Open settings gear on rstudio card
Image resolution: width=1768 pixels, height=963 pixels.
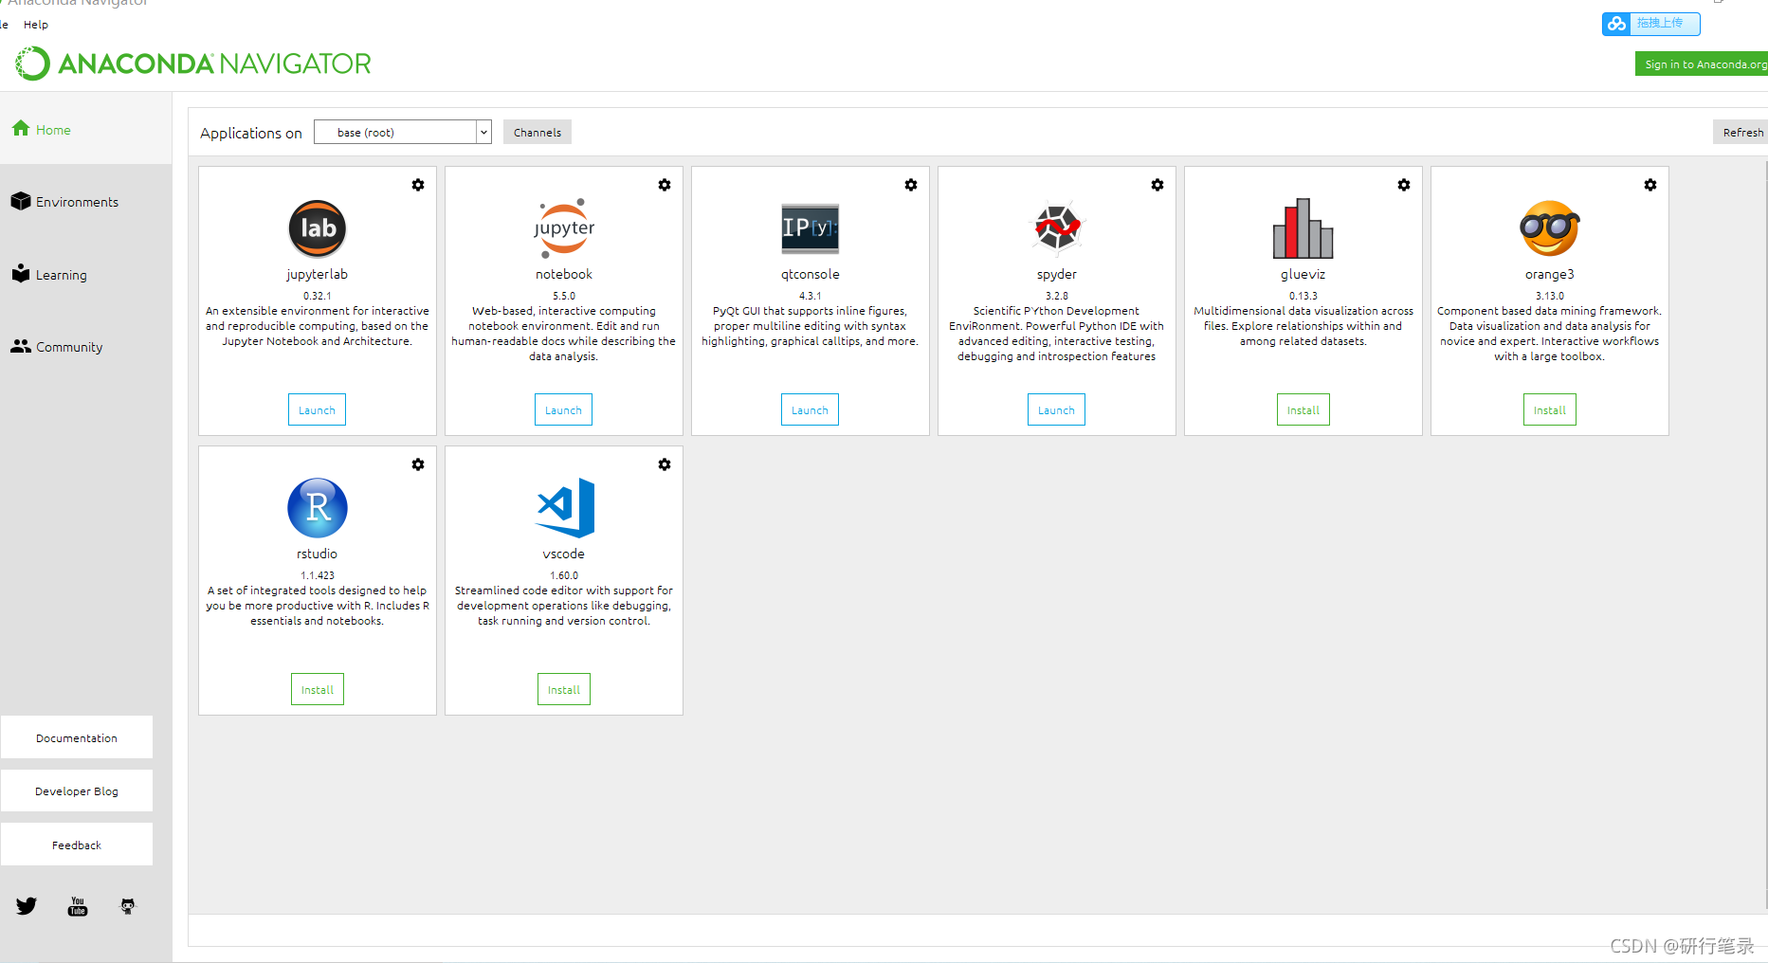(x=418, y=464)
